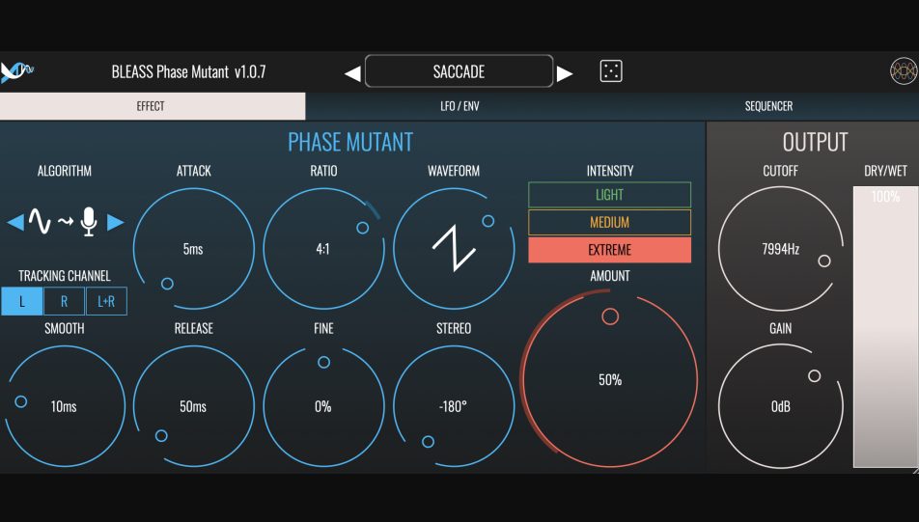Open the SEQUENCER tab
The width and height of the screenshot is (919, 522).
[x=768, y=106]
